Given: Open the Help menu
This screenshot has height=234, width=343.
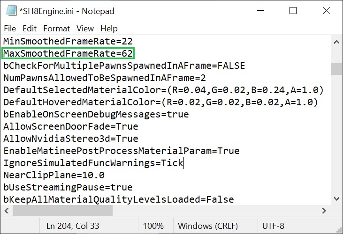Looking at the screenshot, I should (109, 29).
